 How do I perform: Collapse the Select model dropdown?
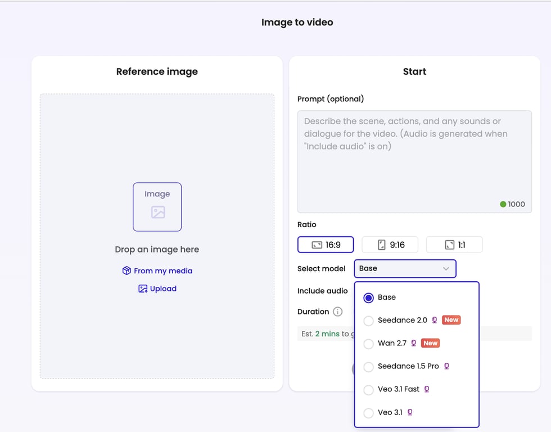405,268
